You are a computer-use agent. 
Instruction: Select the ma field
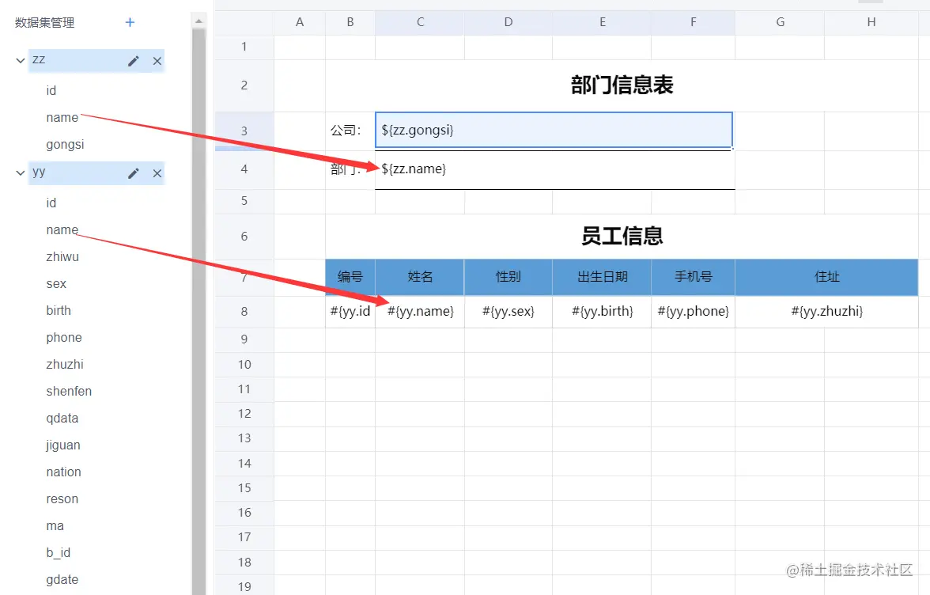pyautogui.click(x=55, y=525)
